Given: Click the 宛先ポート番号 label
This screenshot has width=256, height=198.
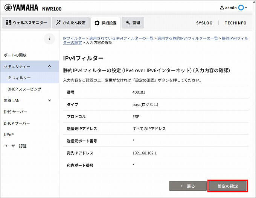Looking at the screenshot, I should click(80, 165).
